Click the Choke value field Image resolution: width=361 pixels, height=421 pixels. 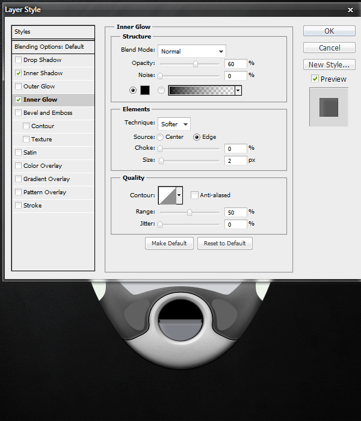click(236, 149)
